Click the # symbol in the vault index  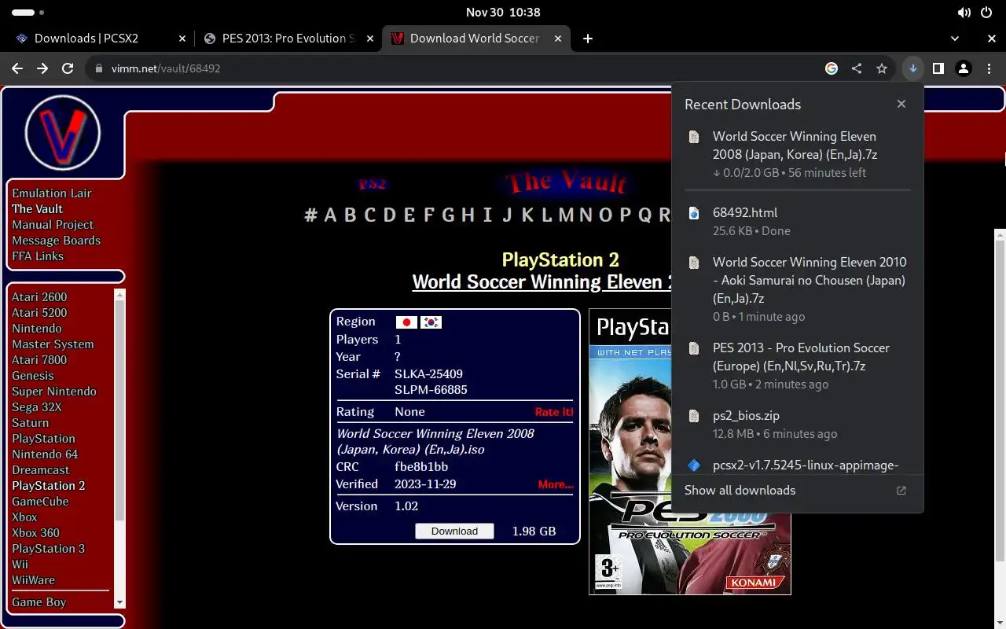310,215
